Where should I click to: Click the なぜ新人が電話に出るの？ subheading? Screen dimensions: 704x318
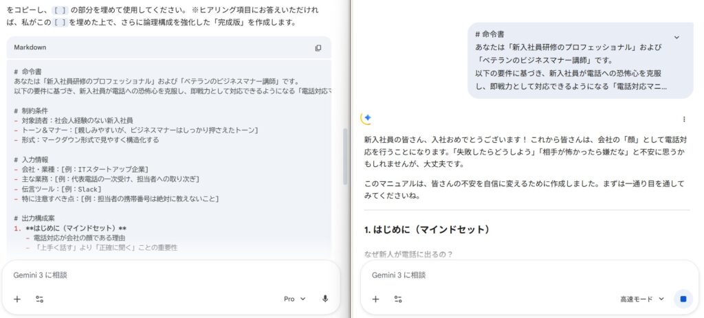[408, 254]
